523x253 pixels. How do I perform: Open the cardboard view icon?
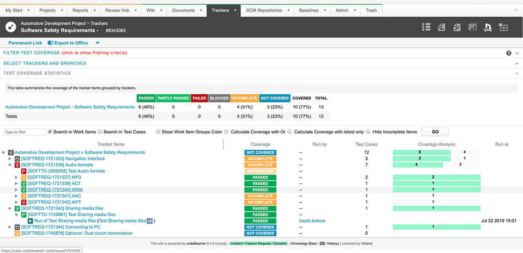(473, 27)
